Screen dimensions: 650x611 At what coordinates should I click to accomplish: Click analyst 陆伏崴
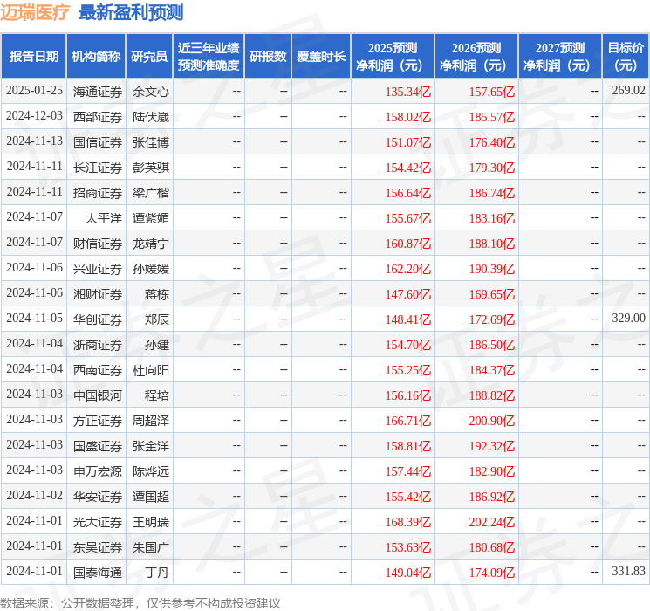151,117
